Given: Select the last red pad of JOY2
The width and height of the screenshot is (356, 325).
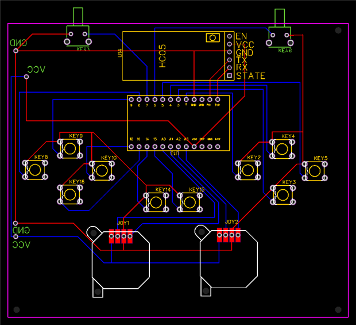Looking at the screenshot, I should (238, 235).
